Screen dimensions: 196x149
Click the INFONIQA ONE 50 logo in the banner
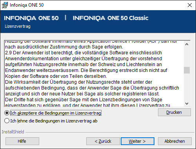(x=31, y=18)
